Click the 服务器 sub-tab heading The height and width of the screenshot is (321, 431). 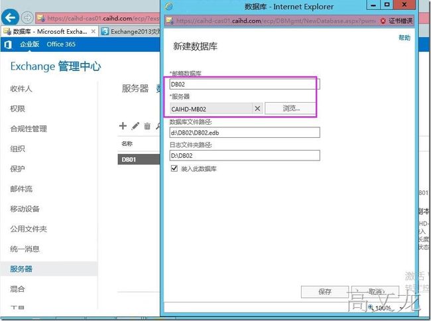coord(135,88)
